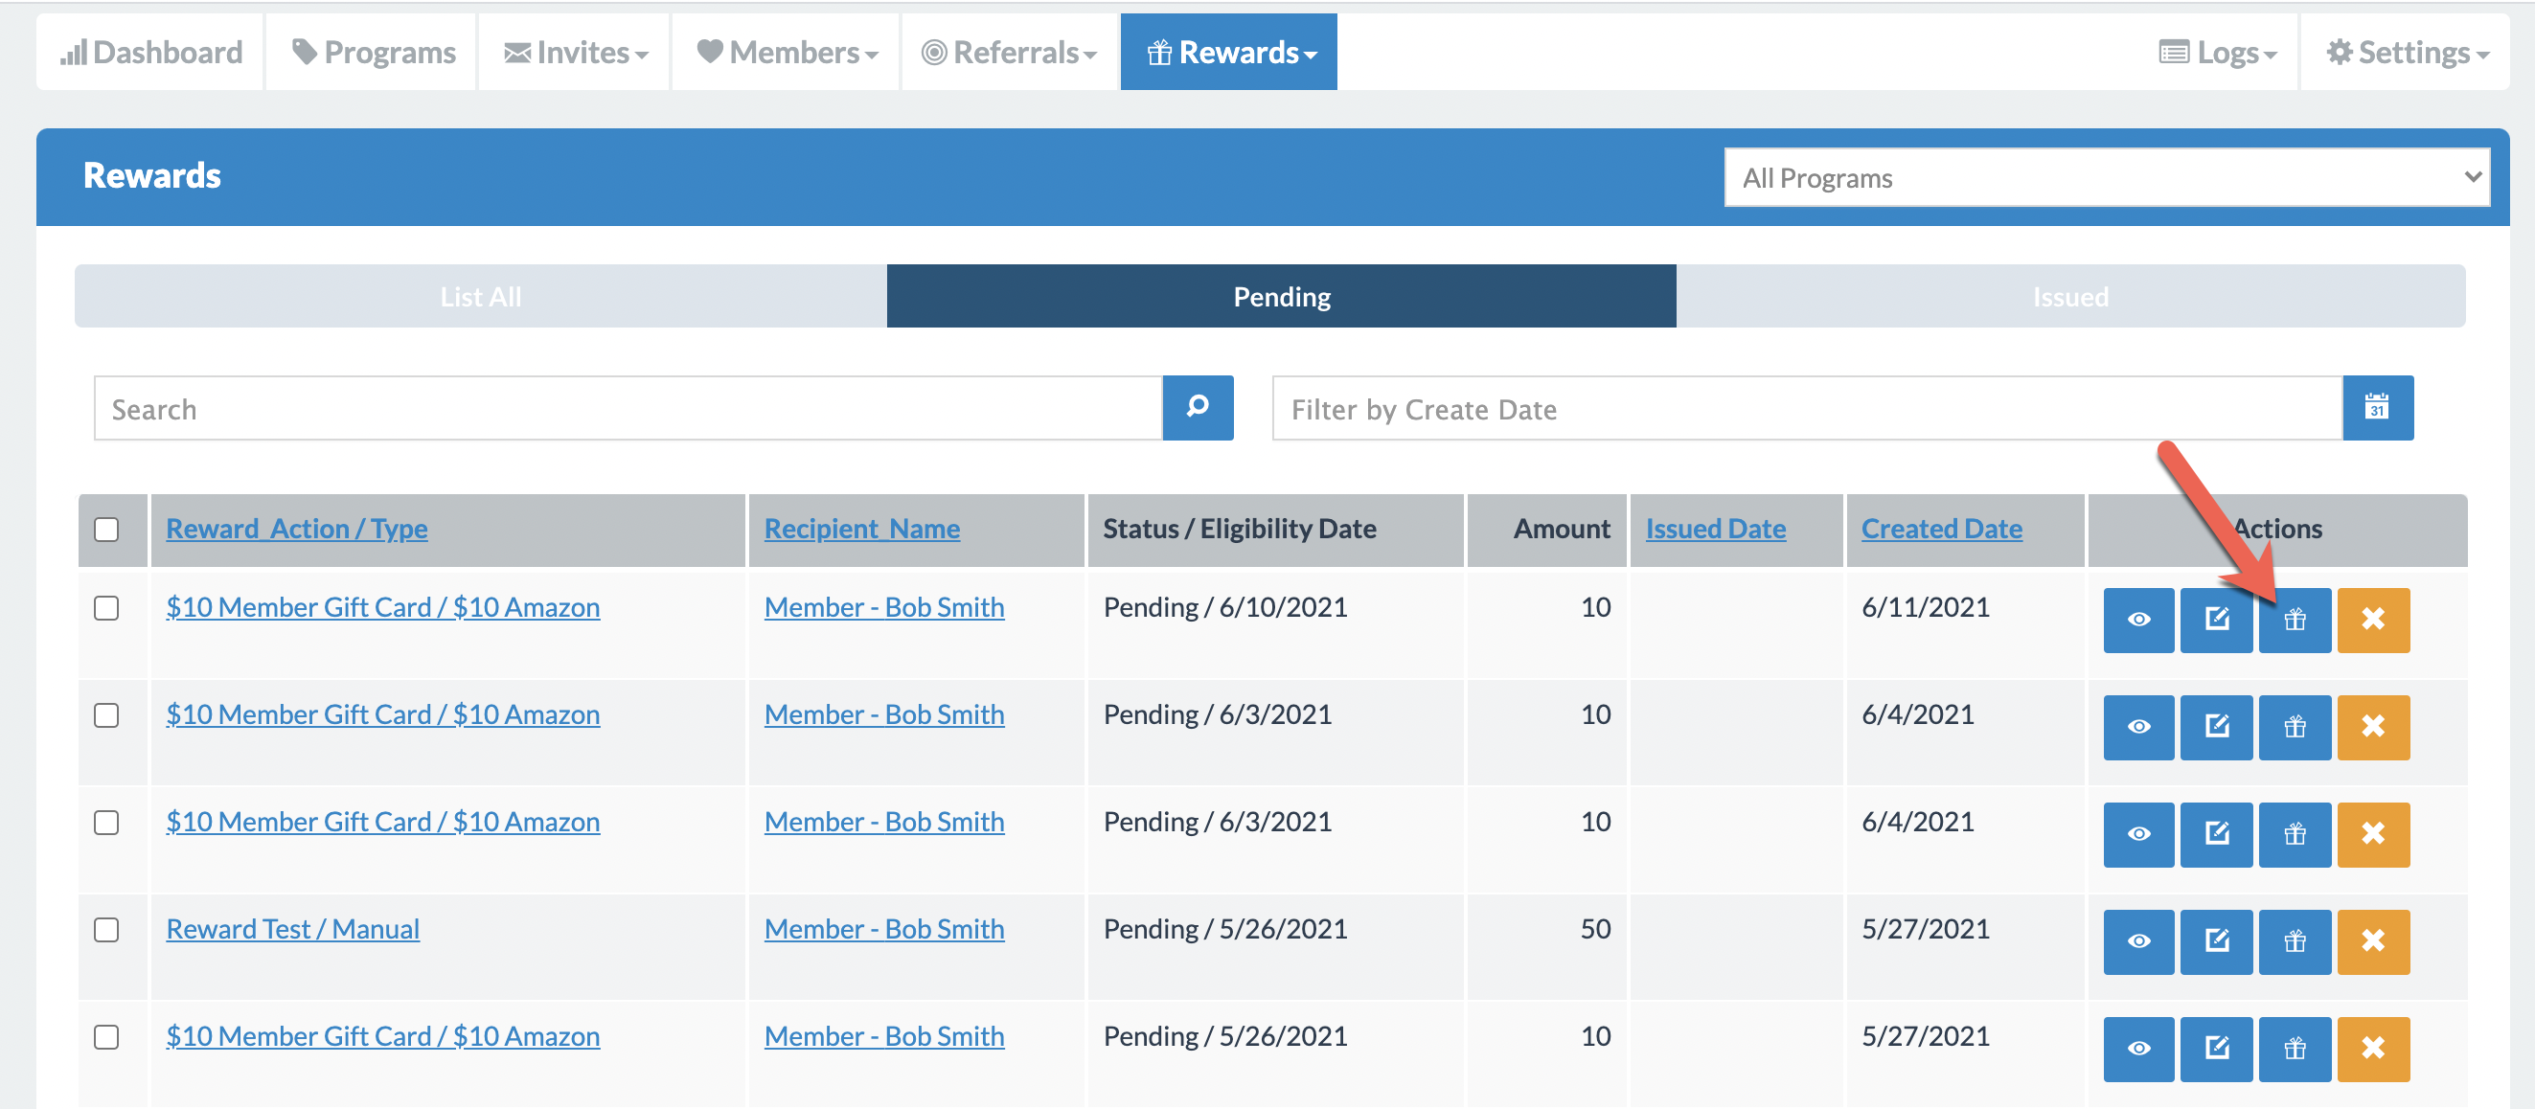Check the row with eligibility date 6/10/2021
Viewport: 2535px width, 1109px height.
point(106,608)
